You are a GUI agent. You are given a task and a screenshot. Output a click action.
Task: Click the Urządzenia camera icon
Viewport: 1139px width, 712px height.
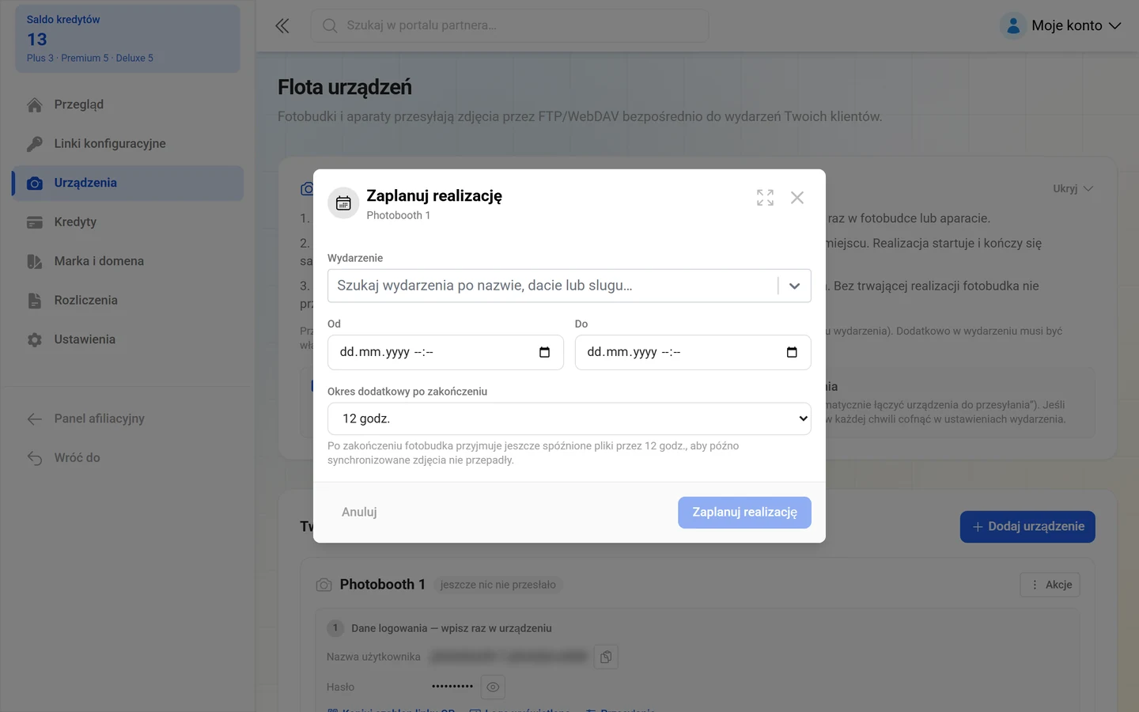35,183
